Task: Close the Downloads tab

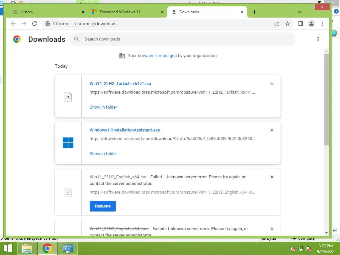Action: [x=242, y=12]
